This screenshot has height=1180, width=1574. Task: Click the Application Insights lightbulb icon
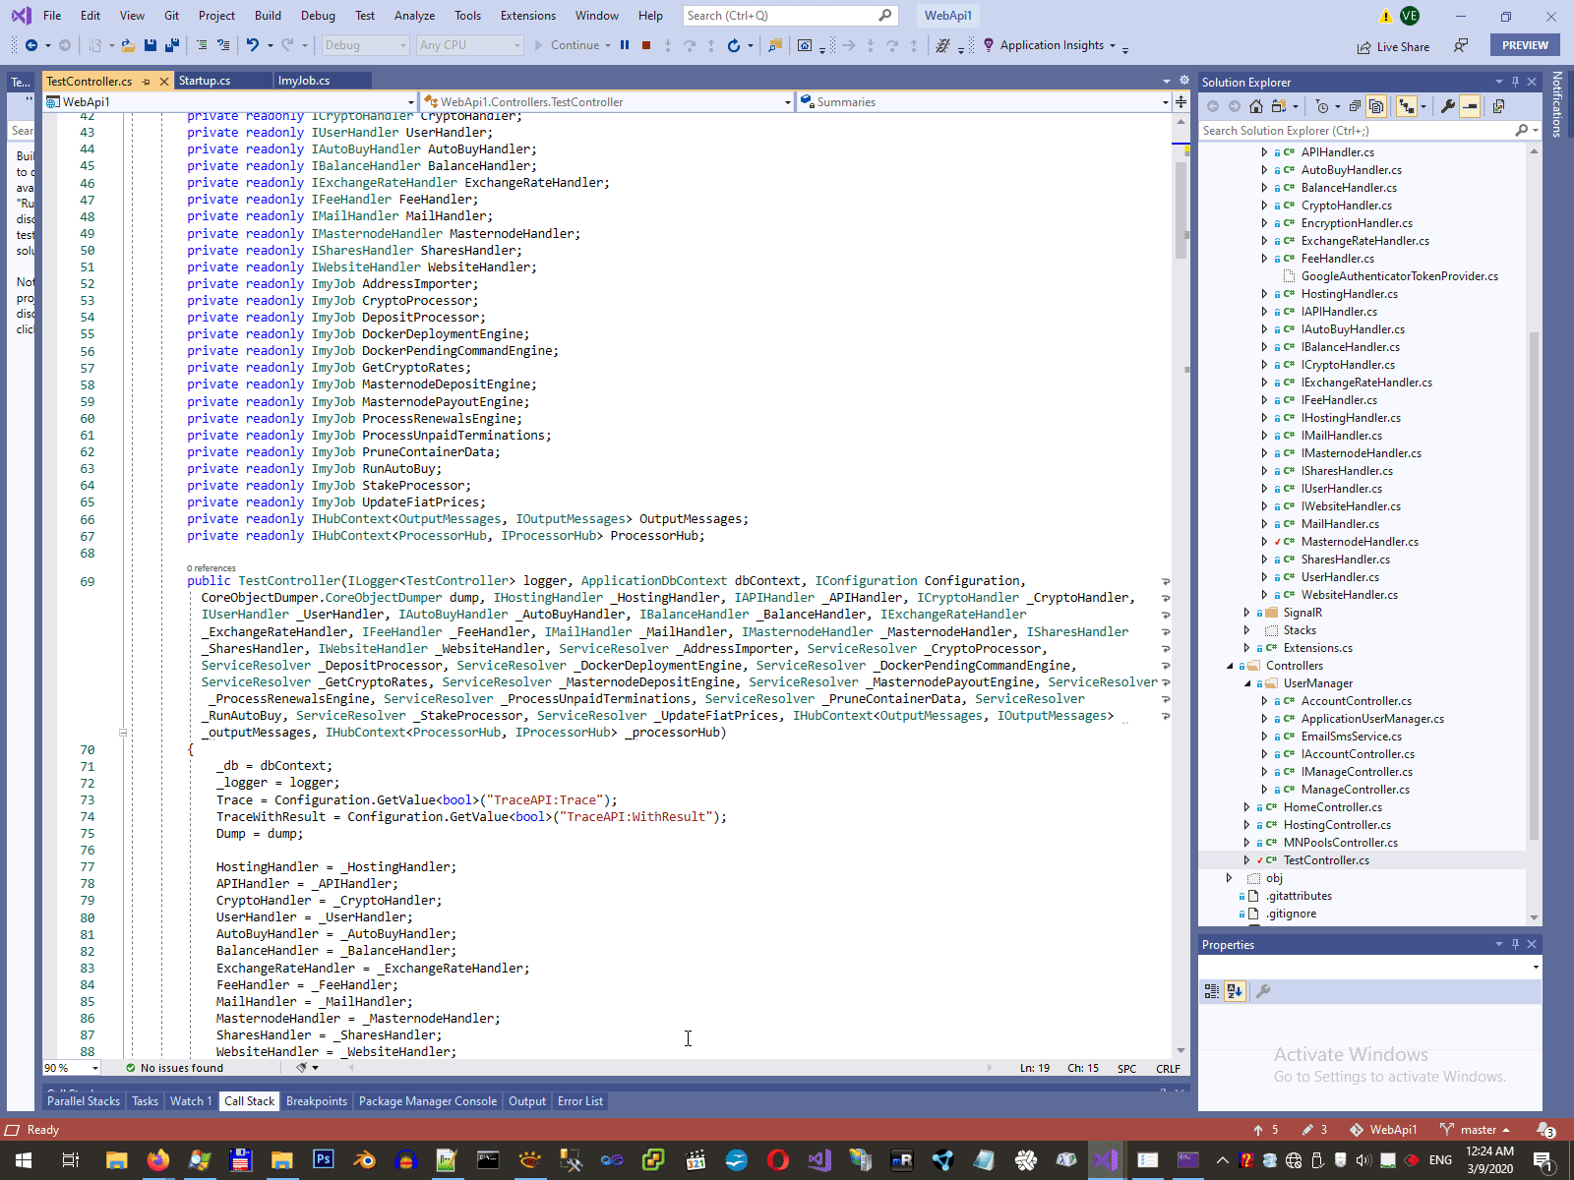988,45
